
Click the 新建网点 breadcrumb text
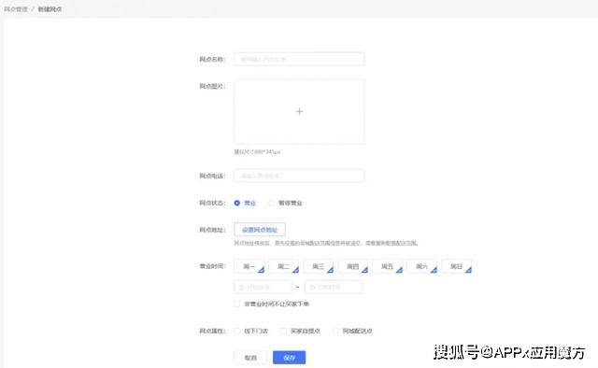click(50, 9)
